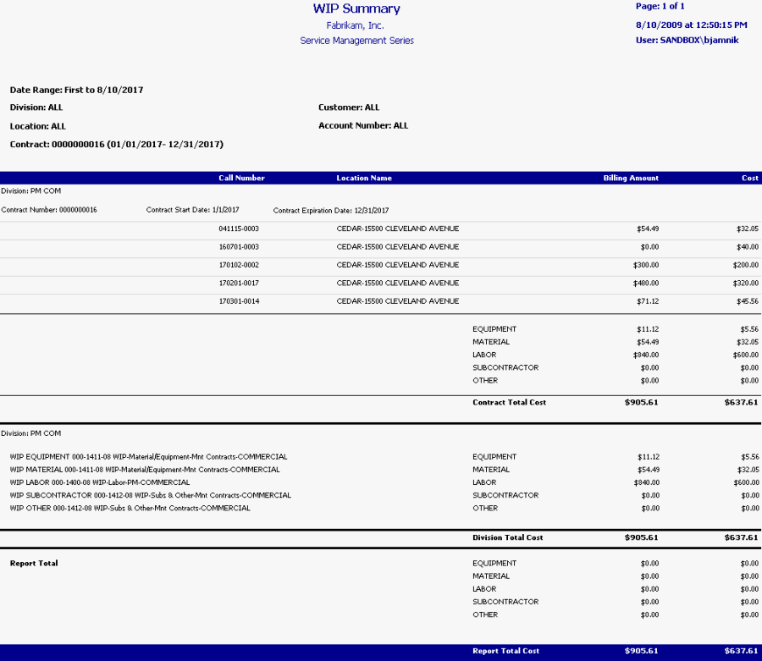Click the $480.00 billing amount
The width and height of the screenshot is (762, 661).
coord(648,284)
